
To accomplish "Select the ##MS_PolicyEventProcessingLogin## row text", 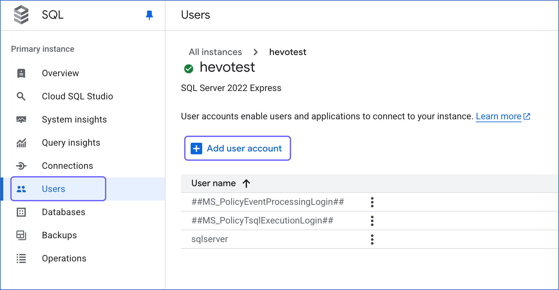I will tap(268, 202).
